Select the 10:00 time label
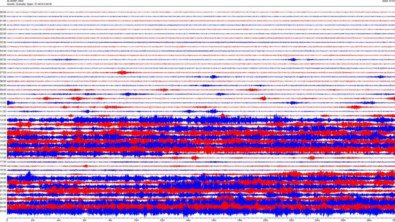 click(x=3, y=98)
